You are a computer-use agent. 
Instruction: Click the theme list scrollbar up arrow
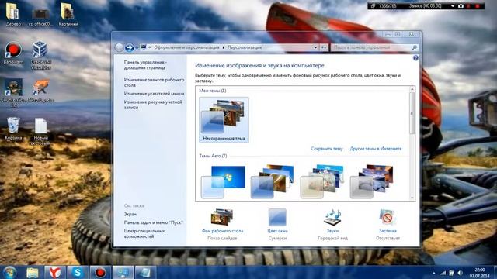tap(412, 90)
